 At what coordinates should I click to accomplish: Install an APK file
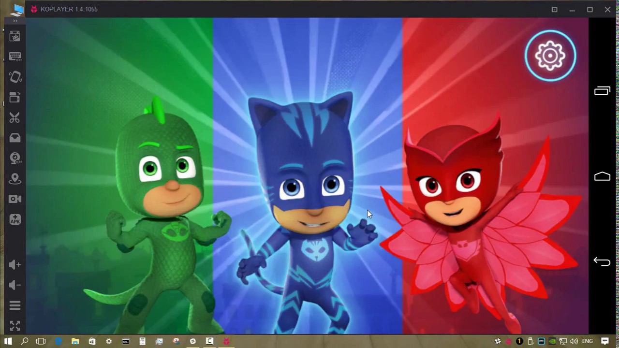coord(15,219)
